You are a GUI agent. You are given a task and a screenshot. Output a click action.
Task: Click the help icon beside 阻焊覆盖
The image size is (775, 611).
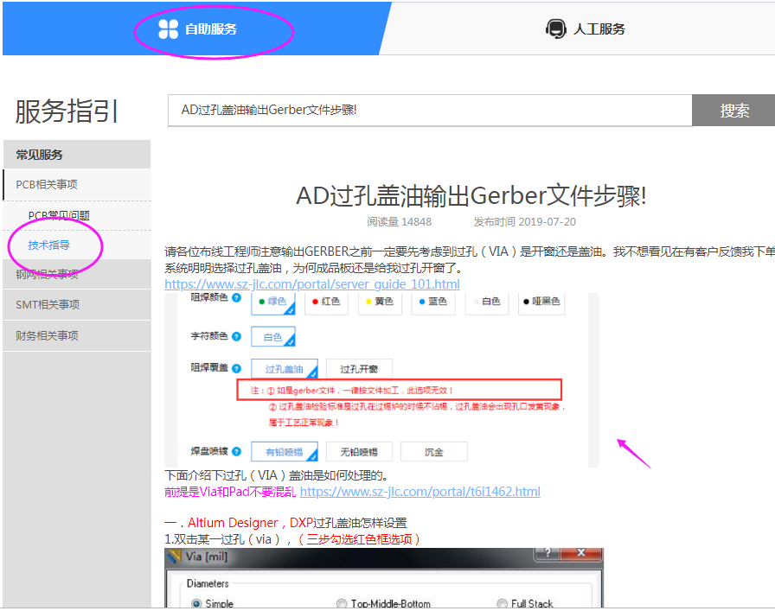point(236,370)
